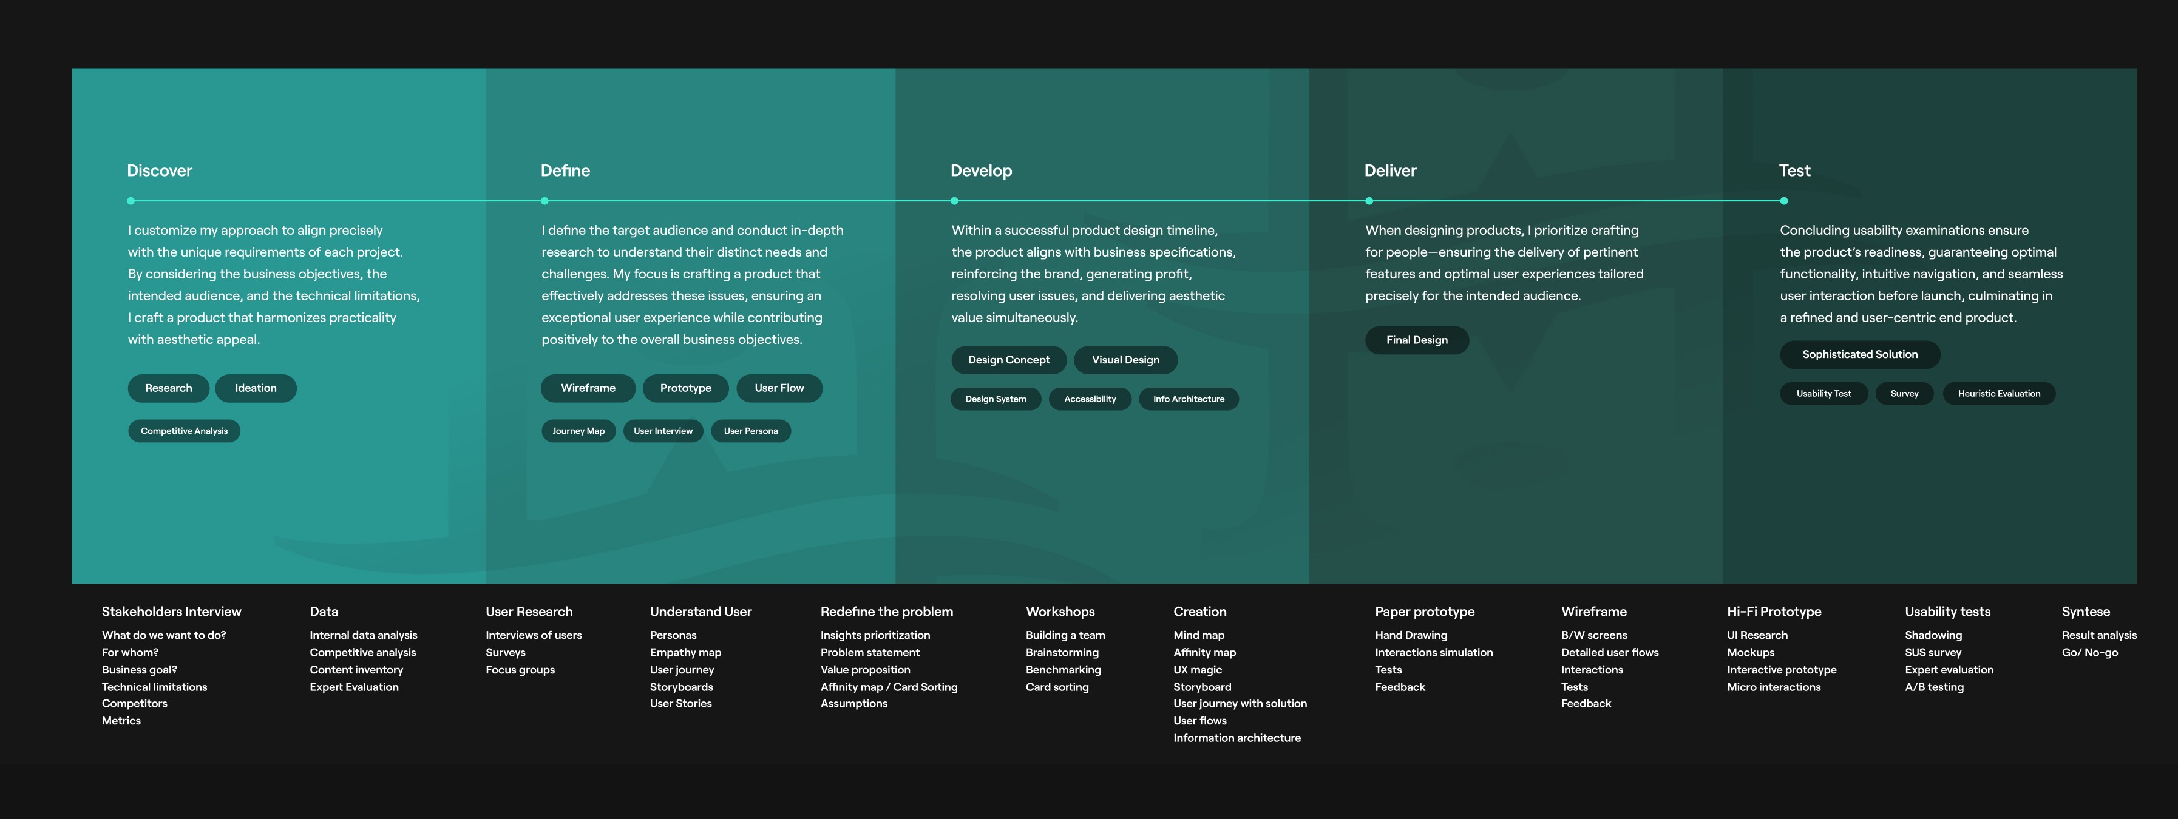The image size is (2178, 819).
Task: Open the Journey Map tag
Action: 578,431
